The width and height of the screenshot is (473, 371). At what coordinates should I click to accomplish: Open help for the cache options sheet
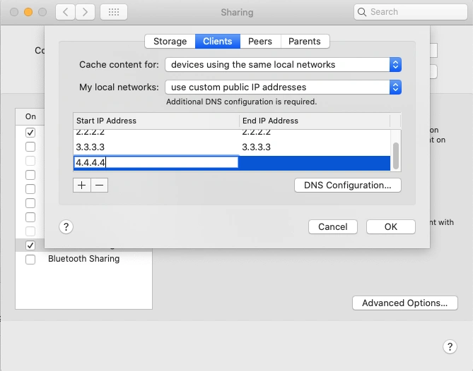click(x=66, y=226)
